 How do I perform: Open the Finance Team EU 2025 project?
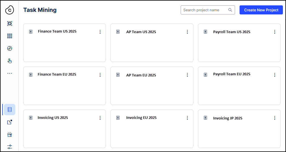point(57,74)
